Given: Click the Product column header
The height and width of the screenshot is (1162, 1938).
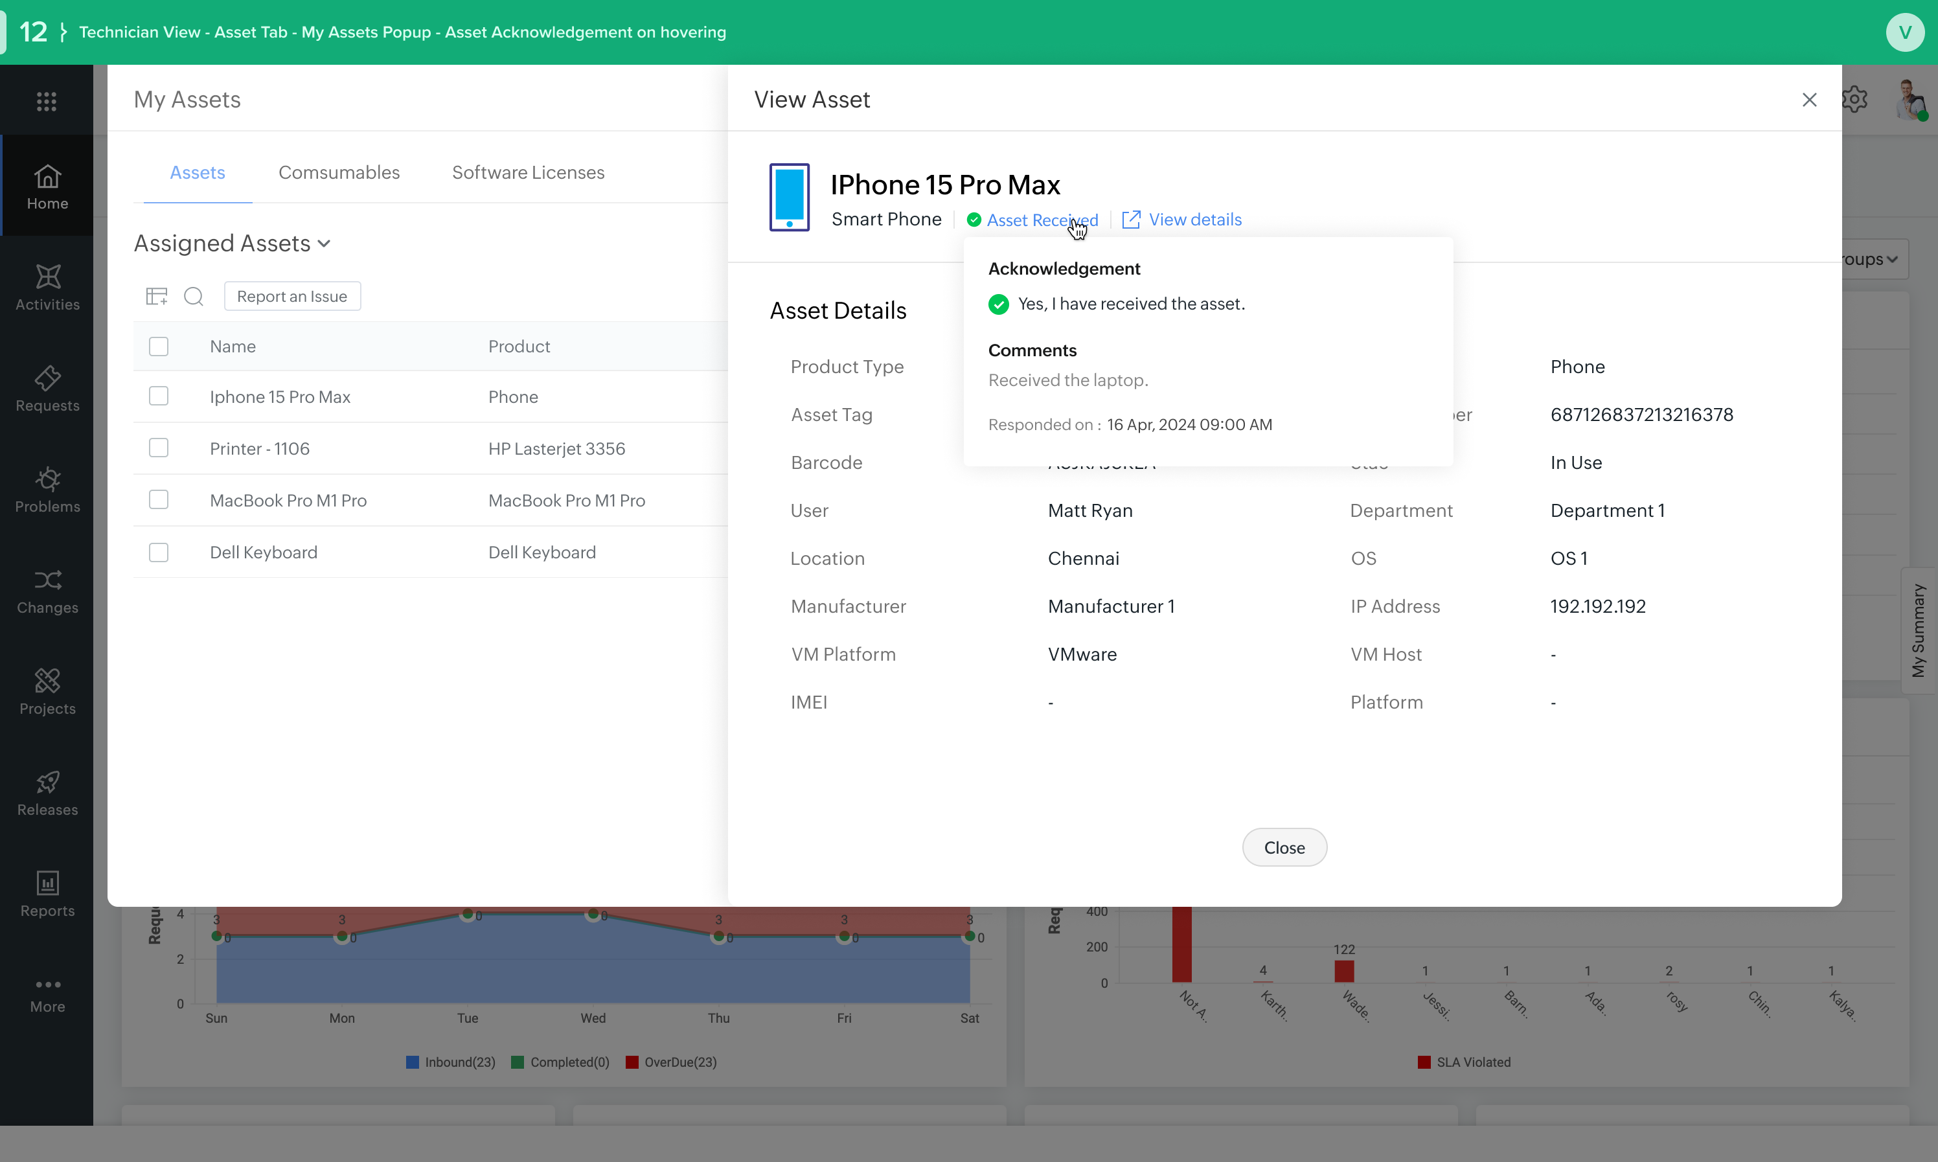Looking at the screenshot, I should coord(519,346).
